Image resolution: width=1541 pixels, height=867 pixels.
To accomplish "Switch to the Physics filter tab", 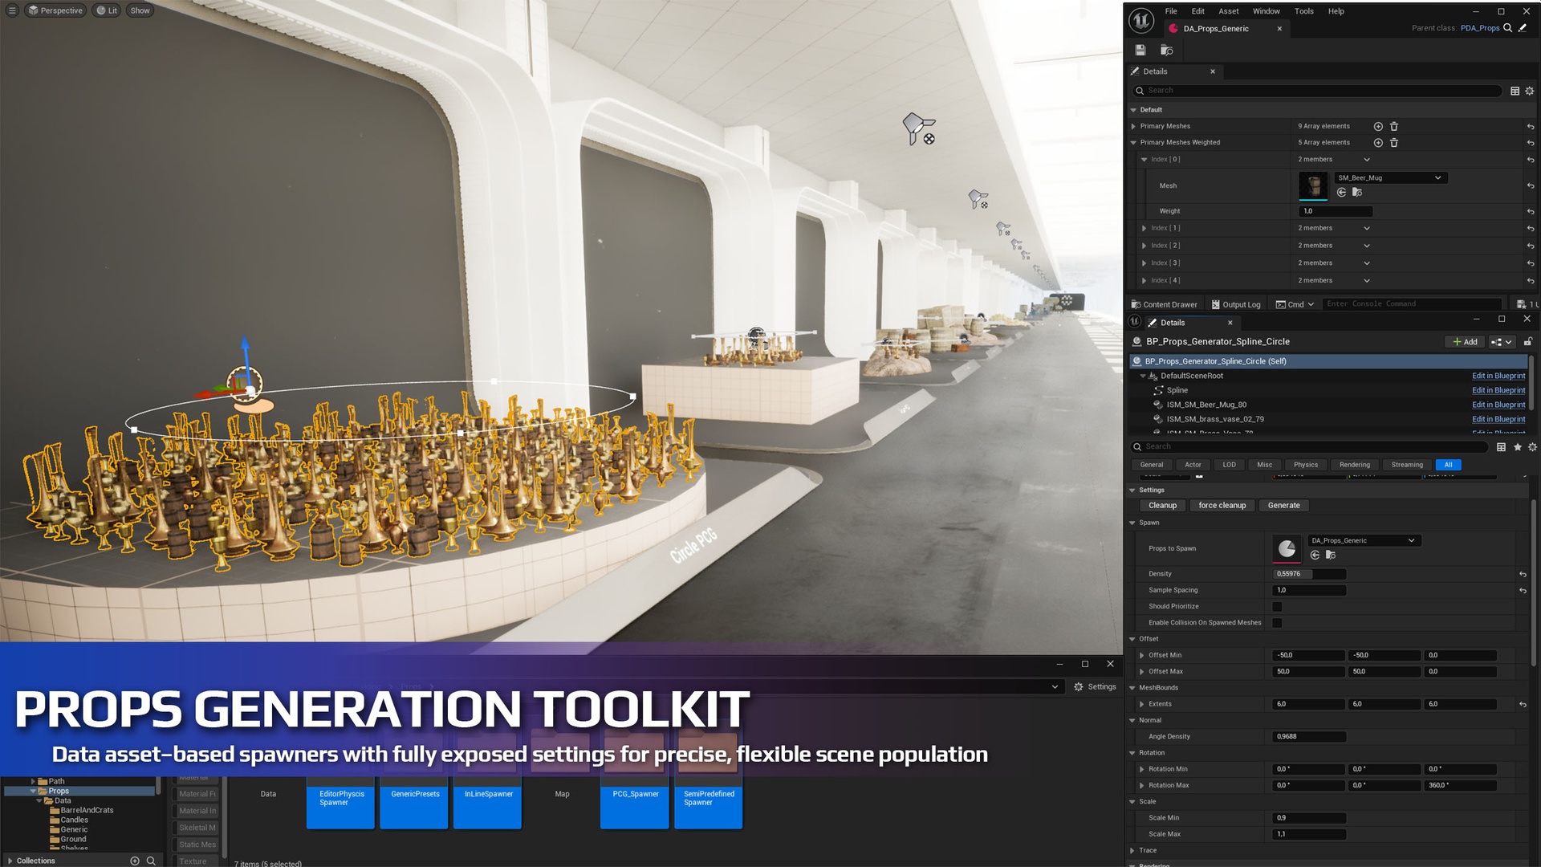I will coord(1306,465).
